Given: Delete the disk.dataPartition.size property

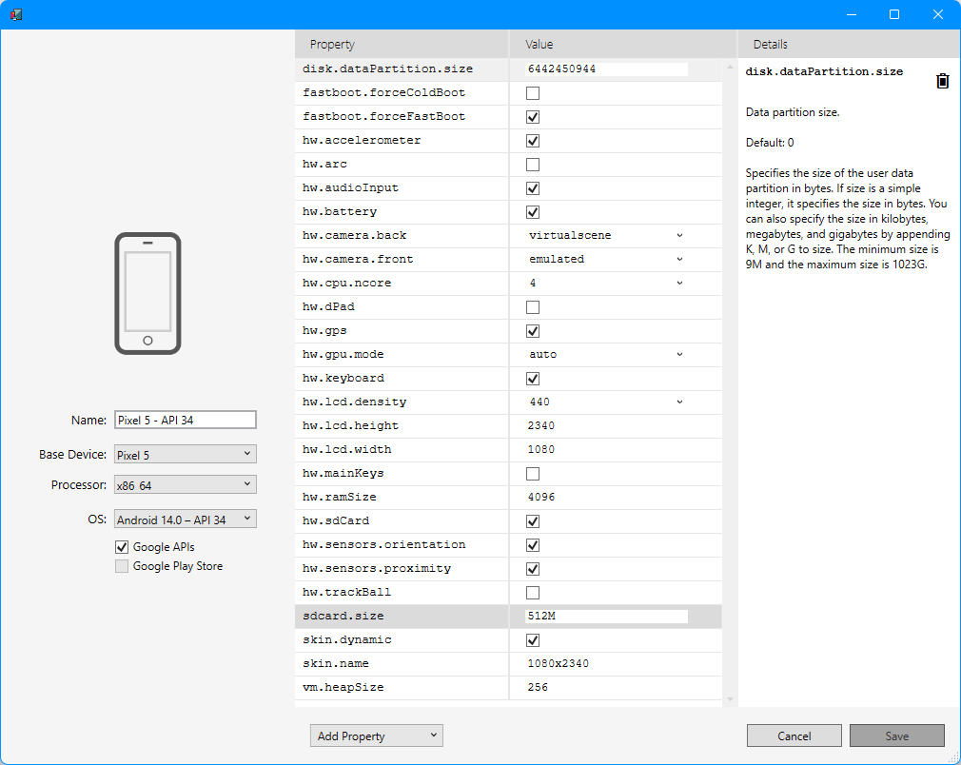Looking at the screenshot, I should 942,81.
